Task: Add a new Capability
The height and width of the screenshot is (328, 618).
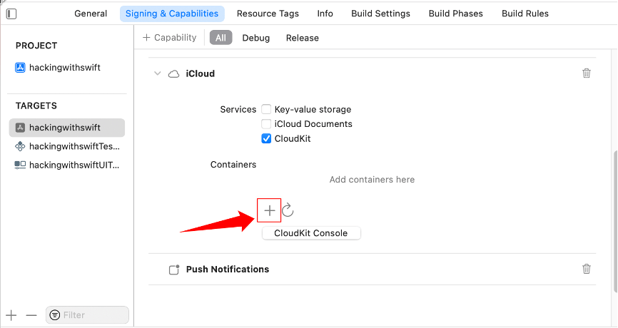Action: [x=169, y=37]
